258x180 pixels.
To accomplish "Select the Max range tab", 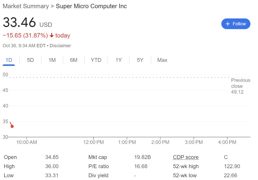I will 162,60.
